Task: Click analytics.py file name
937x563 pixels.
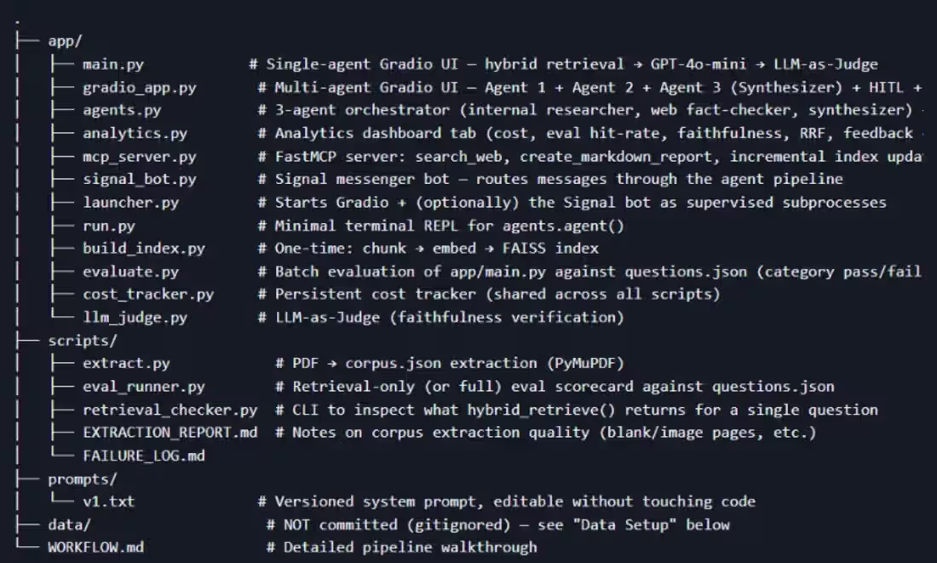Action: coord(135,133)
